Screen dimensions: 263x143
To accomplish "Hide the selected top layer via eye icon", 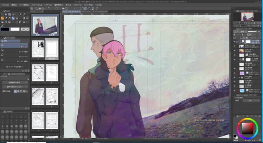I will click(234, 42).
